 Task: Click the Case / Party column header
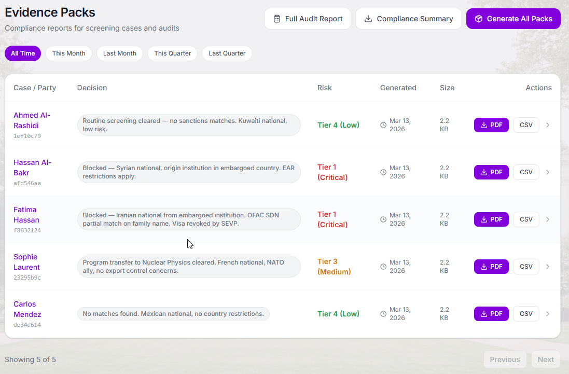[35, 88]
